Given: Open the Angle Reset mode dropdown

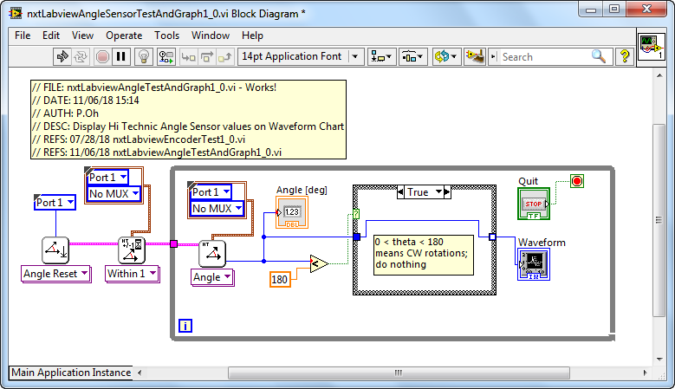Looking at the screenshot, I should [56, 274].
